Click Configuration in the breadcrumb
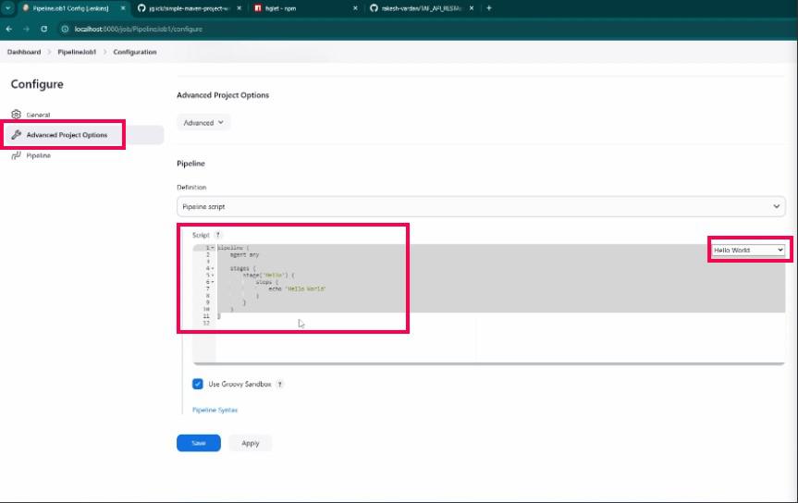The width and height of the screenshot is (798, 503). (x=135, y=52)
